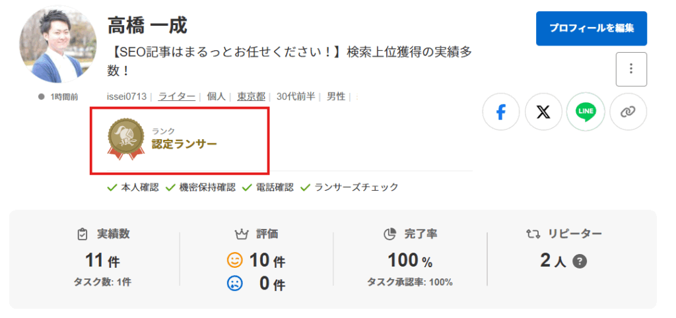Click the Facebook share icon

pos(501,112)
